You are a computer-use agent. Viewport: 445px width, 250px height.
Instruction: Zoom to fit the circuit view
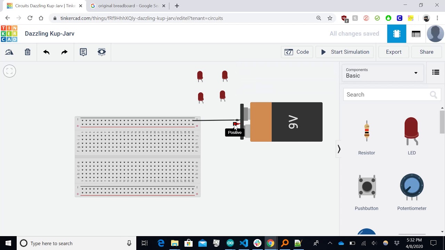(x=9, y=71)
